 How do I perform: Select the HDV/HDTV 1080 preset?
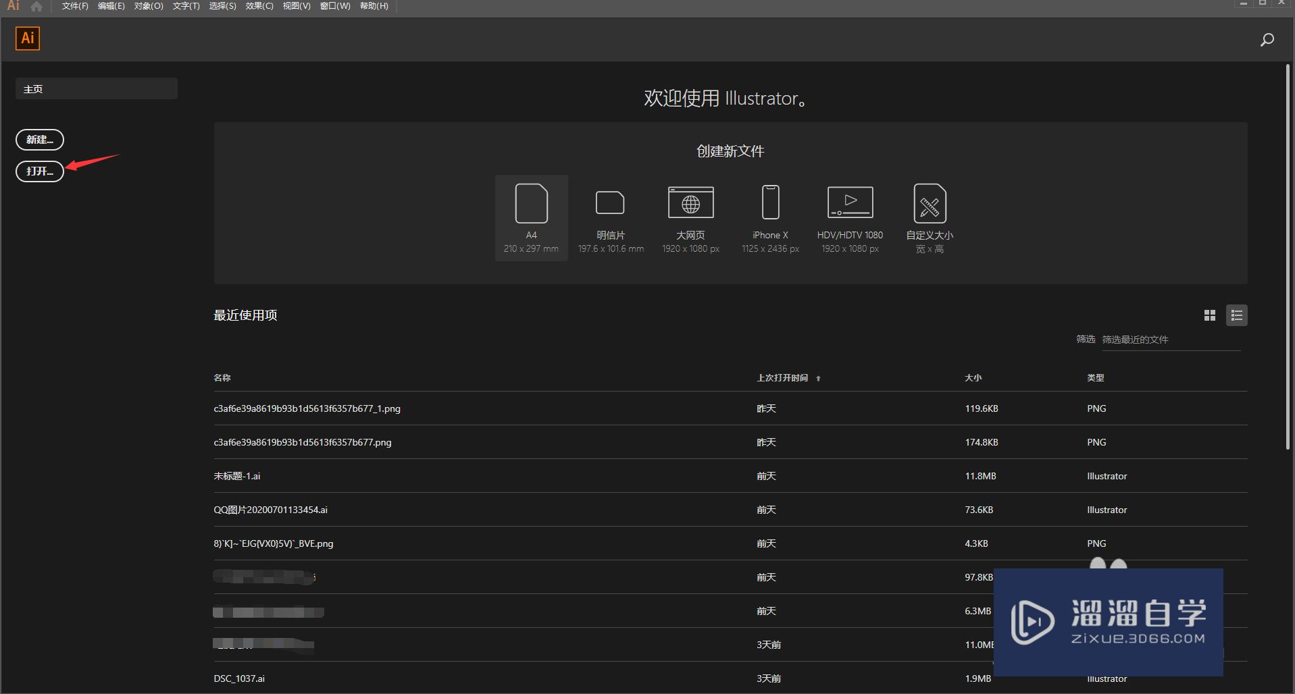coord(850,218)
